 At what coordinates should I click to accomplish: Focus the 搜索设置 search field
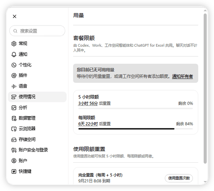(37, 31)
